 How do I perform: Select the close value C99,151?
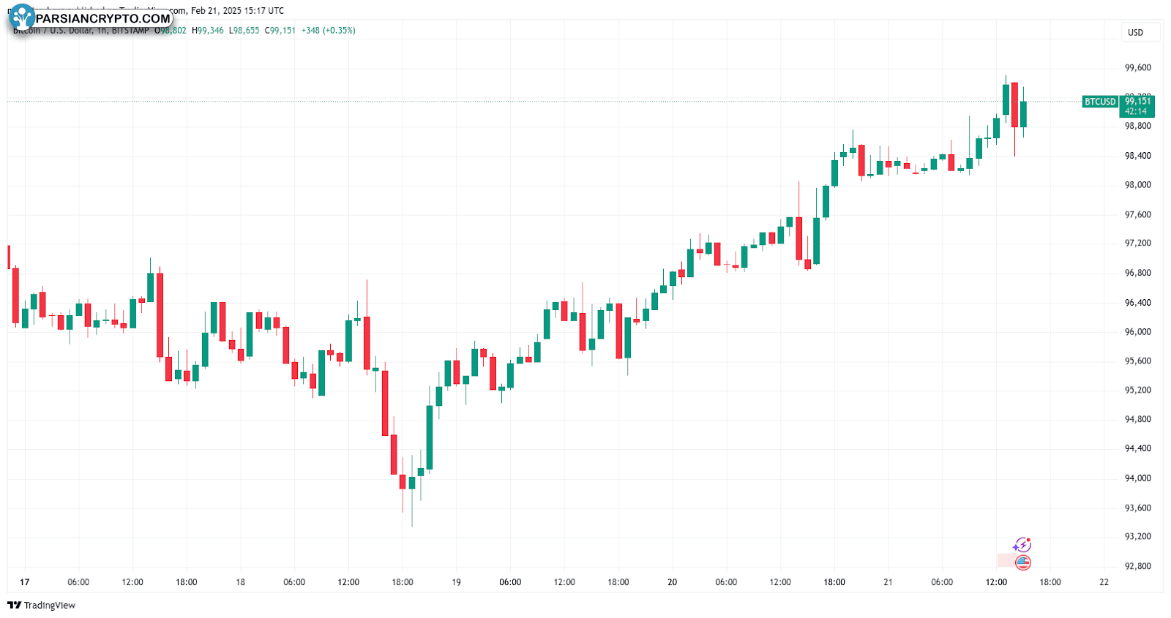tap(280, 31)
